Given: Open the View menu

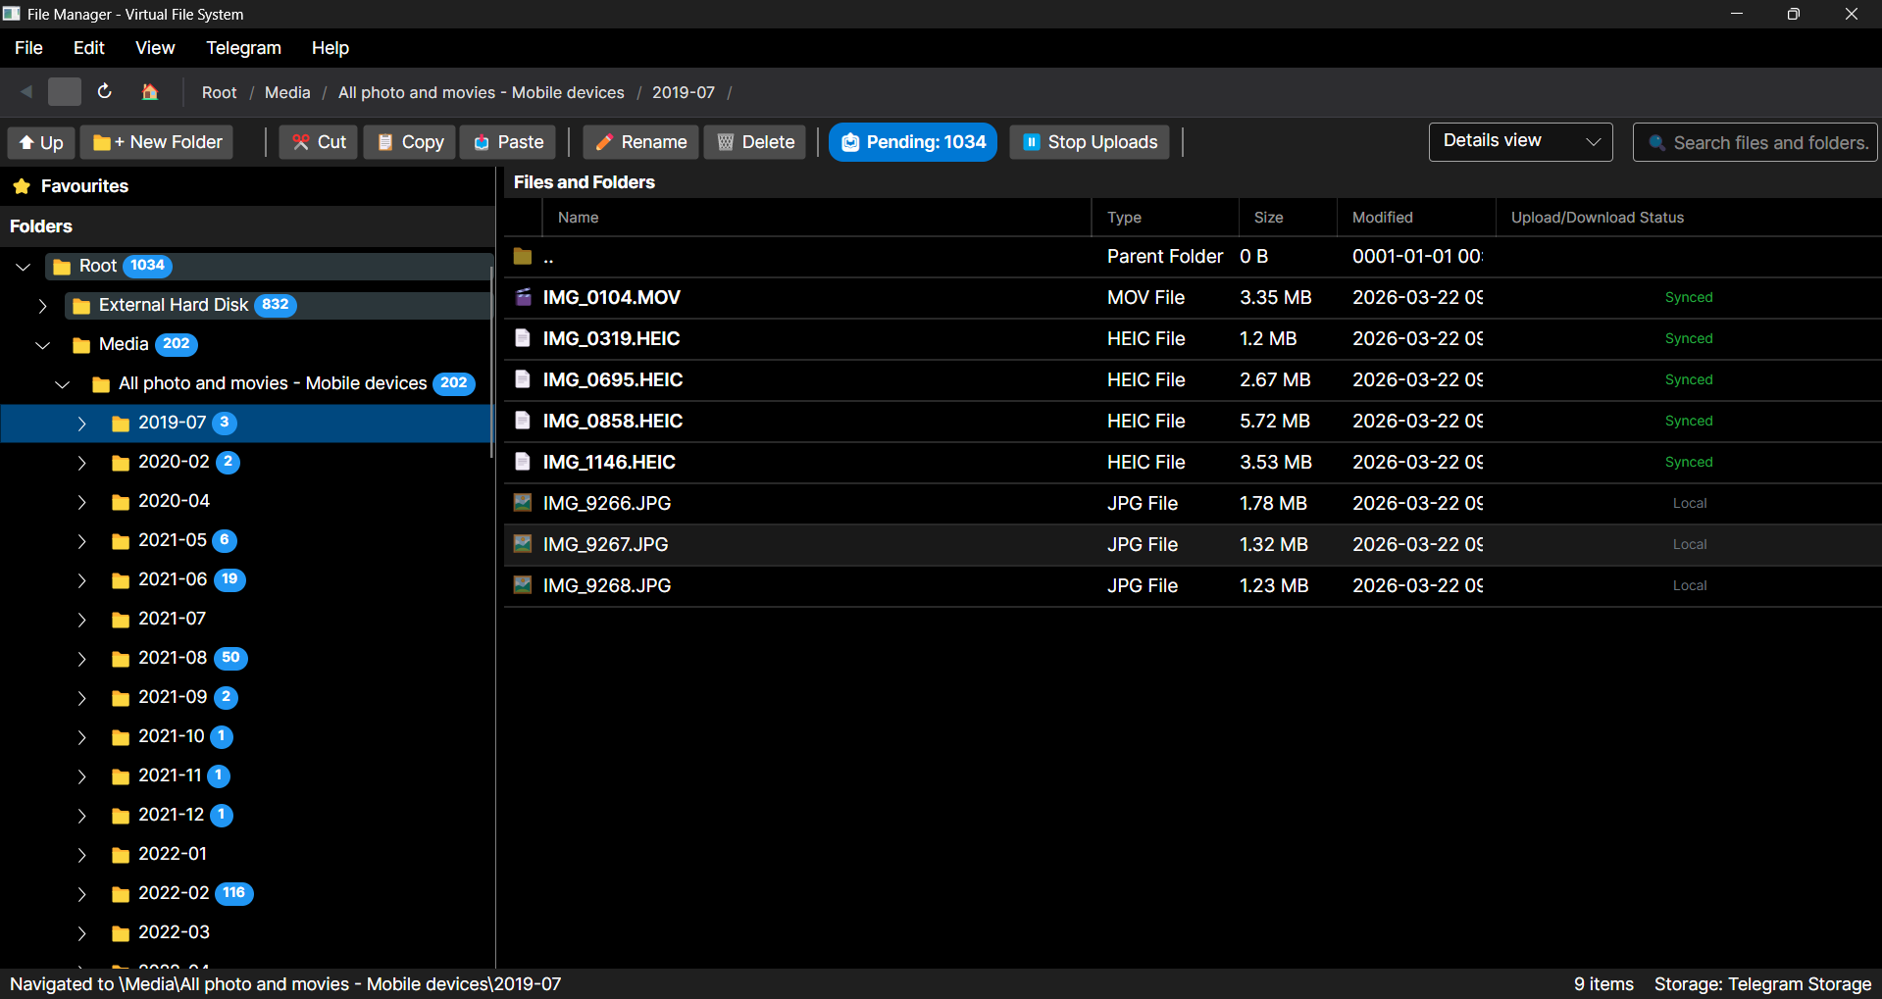Looking at the screenshot, I should click(155, 48).
